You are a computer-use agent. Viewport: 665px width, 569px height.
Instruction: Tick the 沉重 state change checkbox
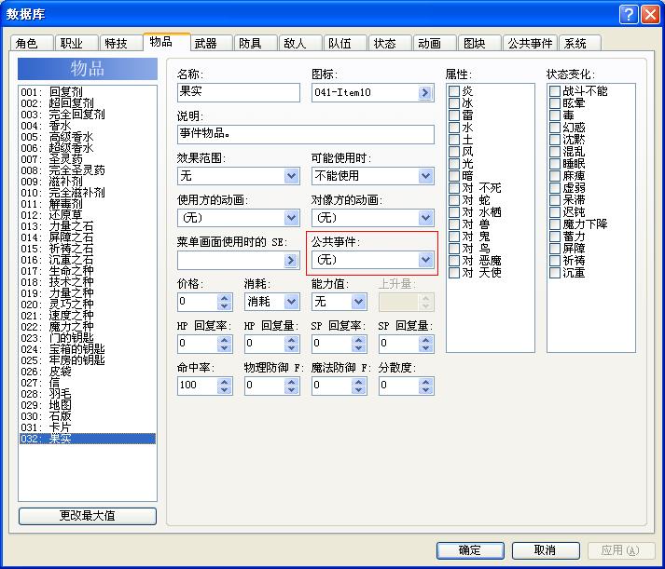tap(555, 273)
